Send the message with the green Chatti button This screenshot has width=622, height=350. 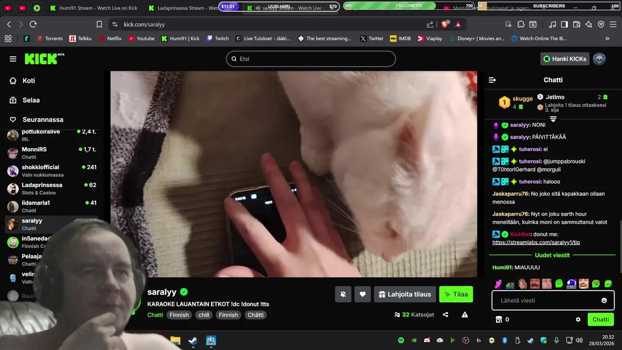click(601, 319)
